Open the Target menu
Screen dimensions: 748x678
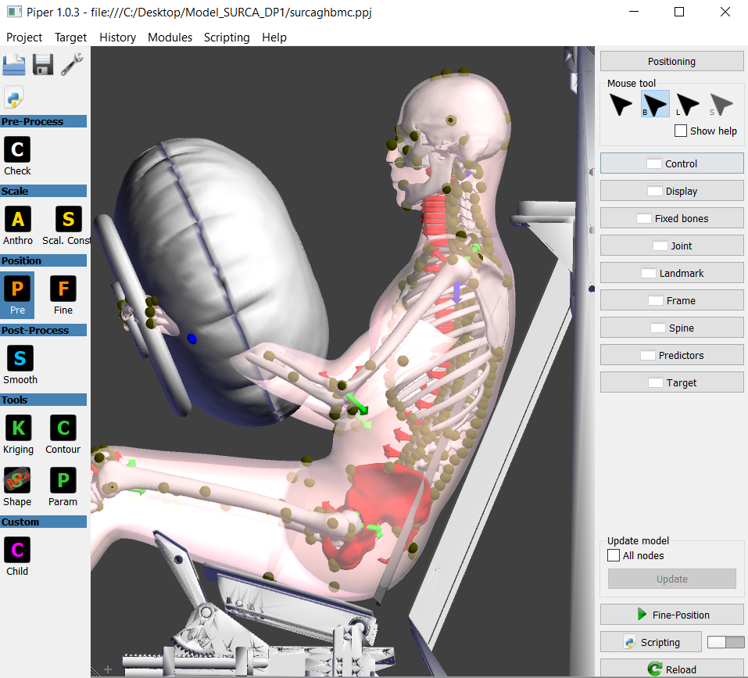click(x=70, y=38)
